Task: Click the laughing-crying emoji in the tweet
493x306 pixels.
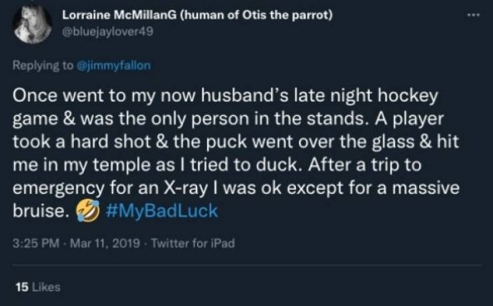Action: pos(88,210)
